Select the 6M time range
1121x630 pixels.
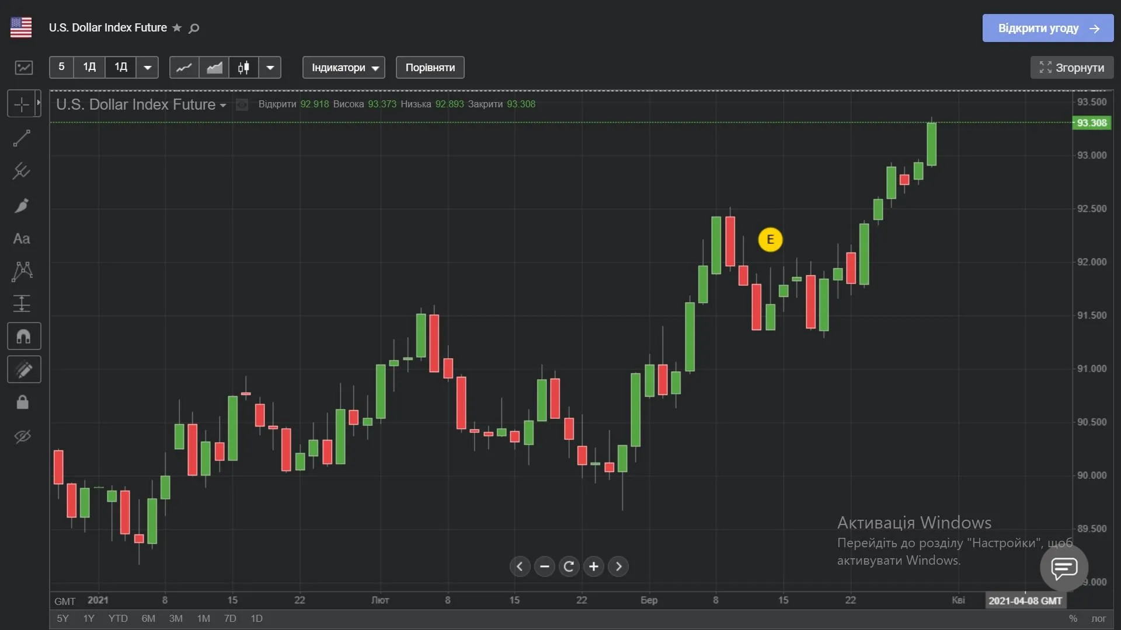148,618
